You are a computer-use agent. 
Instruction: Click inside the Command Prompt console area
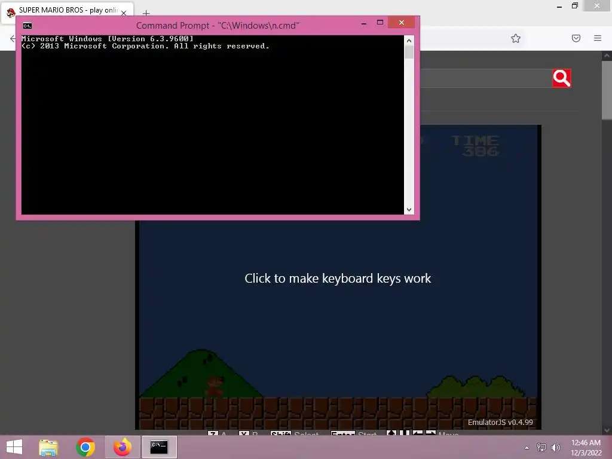213,124
